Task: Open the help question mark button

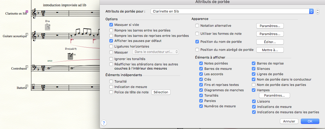Action: coord(104,122)
